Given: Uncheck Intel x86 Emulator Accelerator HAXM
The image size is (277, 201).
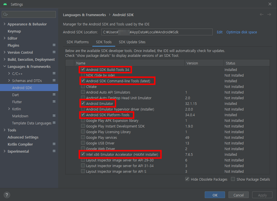Looking at the screenshot, I should [x=83, y=154].
